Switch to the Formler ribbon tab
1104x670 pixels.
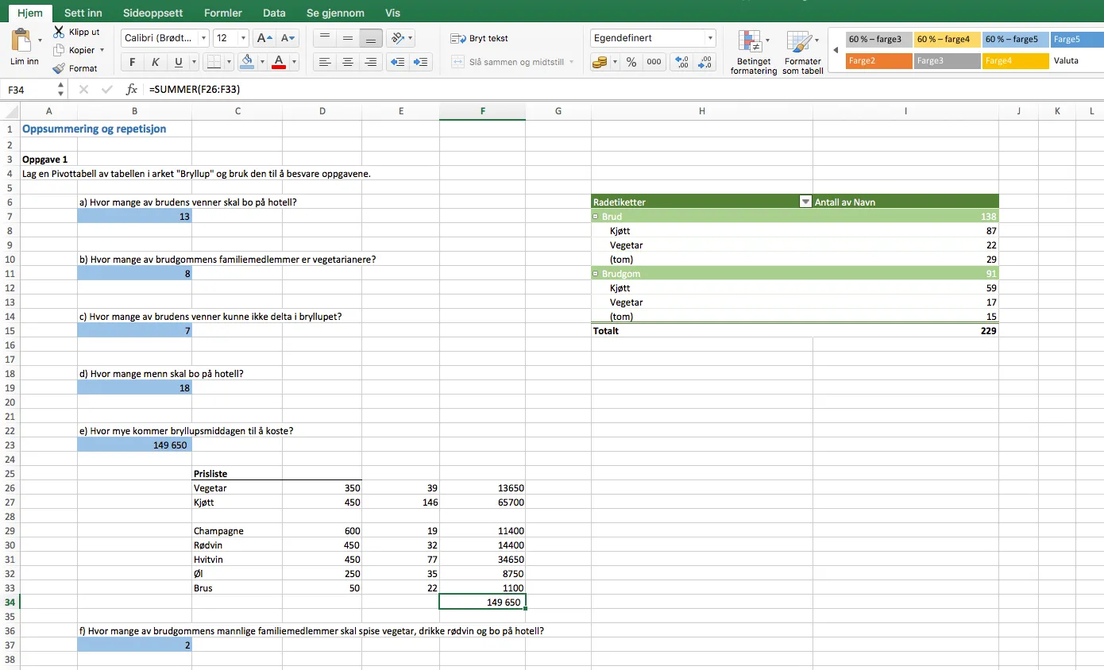pos(222,13)
